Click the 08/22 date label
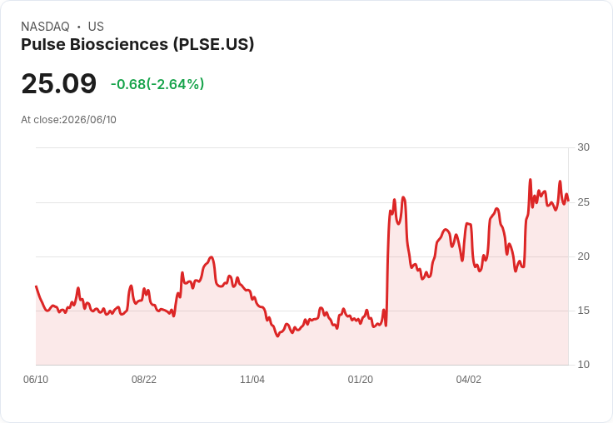613x423 pixels. (144, 380)
